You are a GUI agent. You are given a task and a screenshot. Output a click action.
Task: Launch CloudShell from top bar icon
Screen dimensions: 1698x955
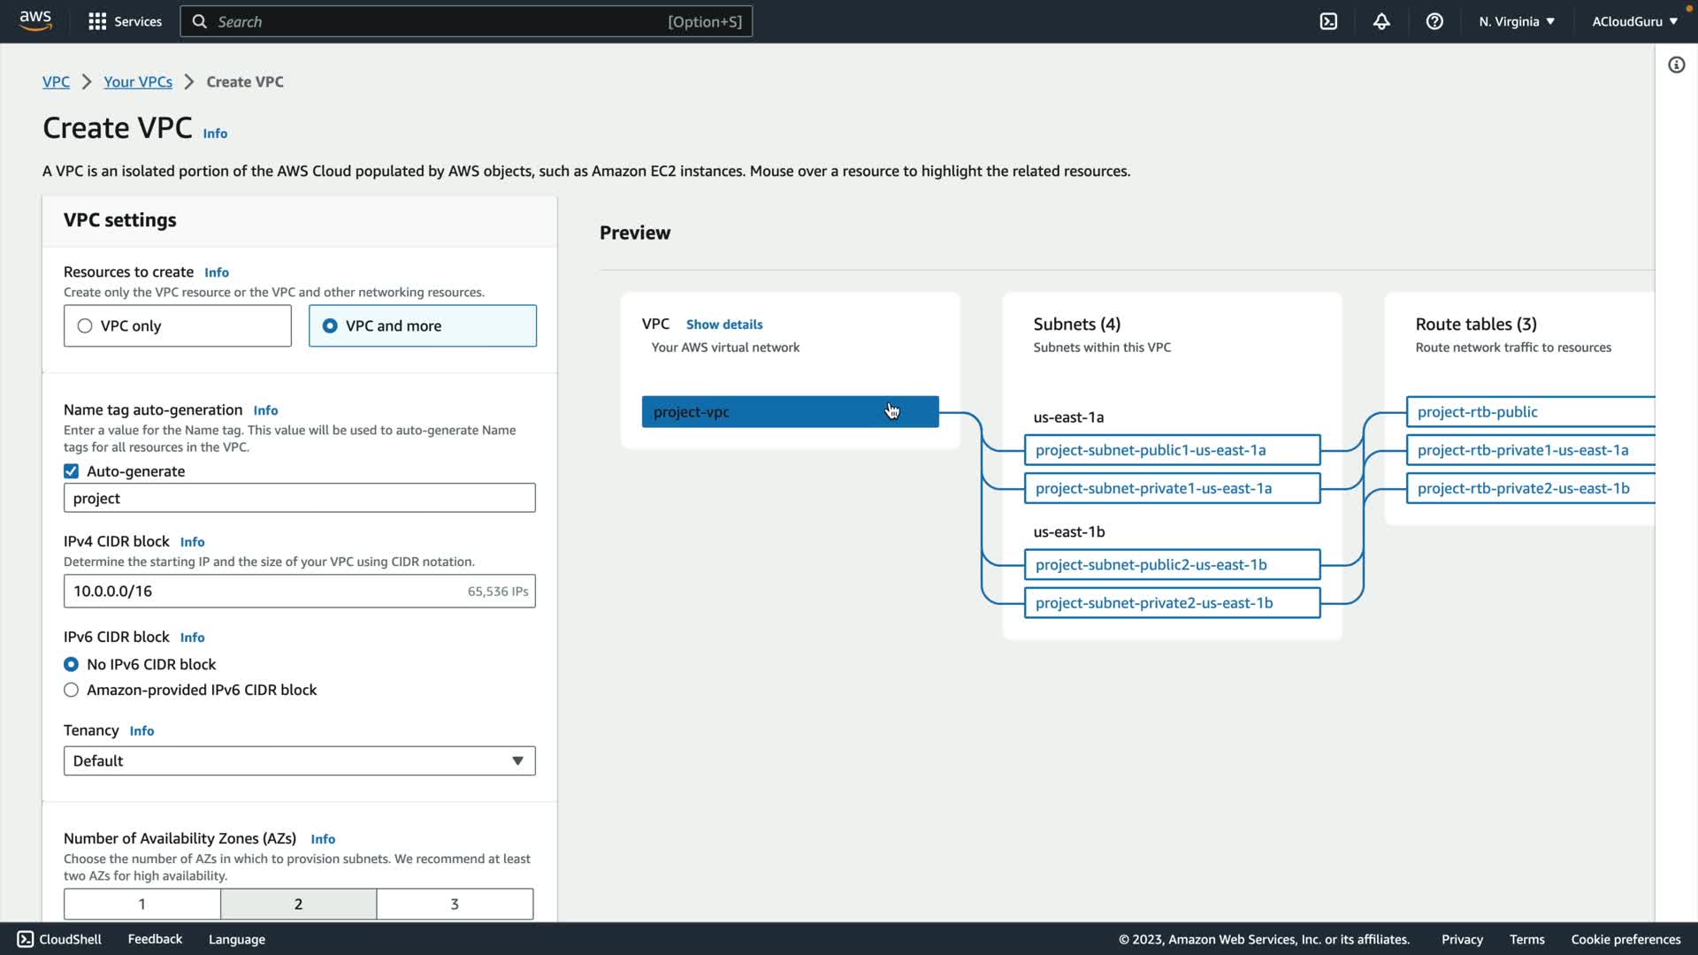coord(1328,21)
